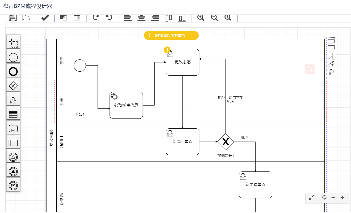
Task: Select the 新学院审查 user task
Action: (255, 185)
